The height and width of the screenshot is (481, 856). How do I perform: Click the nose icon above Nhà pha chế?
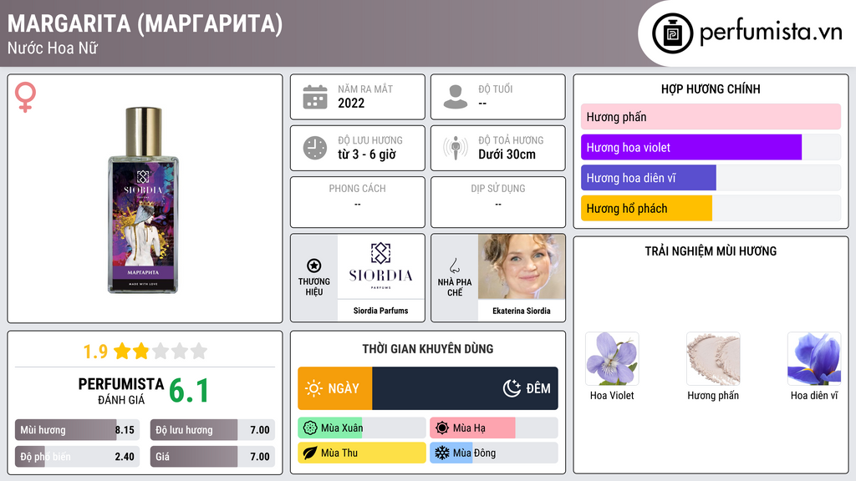point(454,266)
